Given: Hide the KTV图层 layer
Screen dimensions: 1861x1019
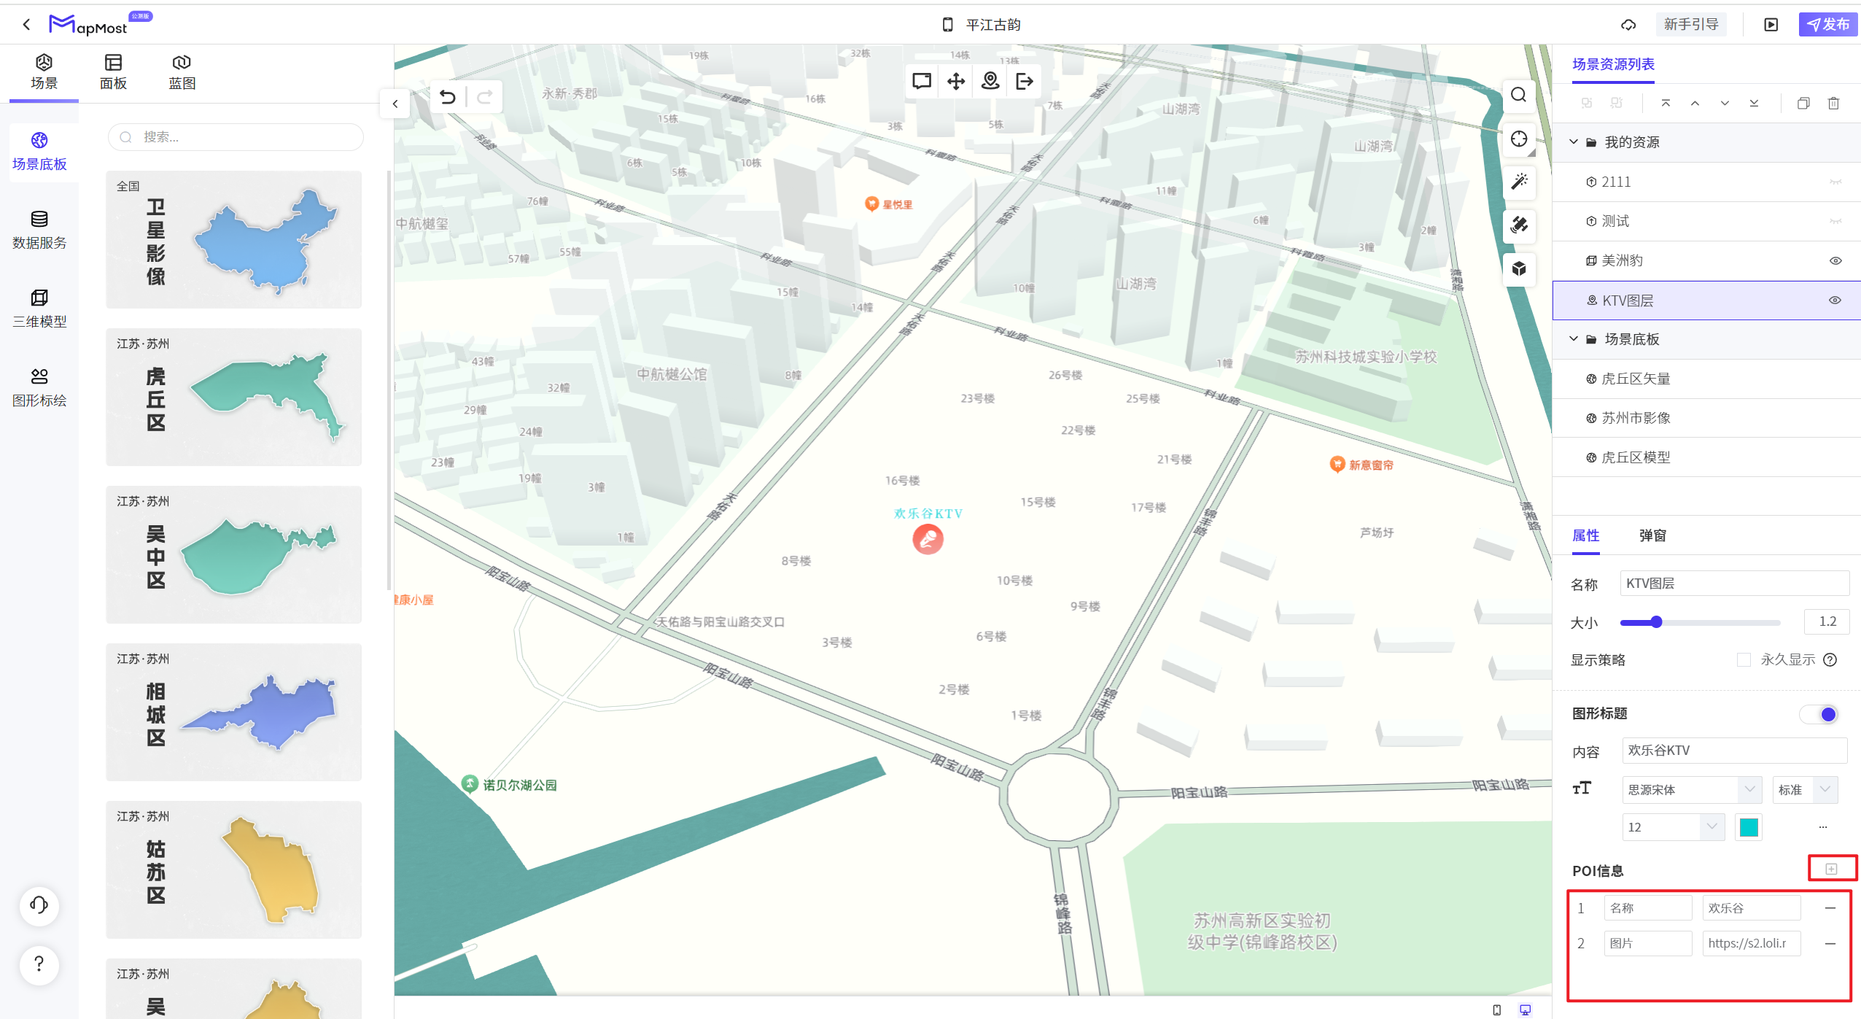Looking at the screenshot, I should pos(1835,301).
